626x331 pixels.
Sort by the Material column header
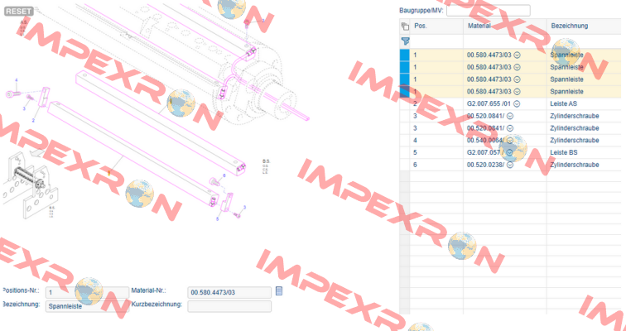tap(478, 26)
